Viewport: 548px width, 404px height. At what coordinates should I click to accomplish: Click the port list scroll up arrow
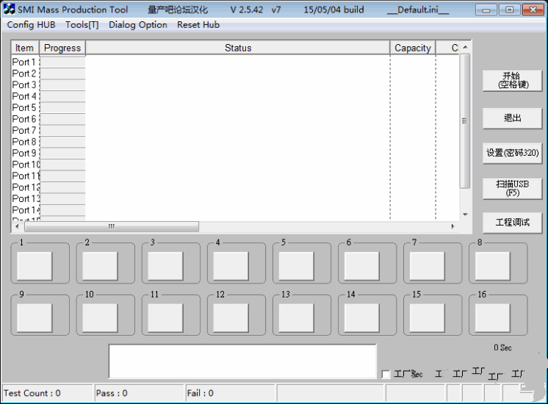[465, 47]
